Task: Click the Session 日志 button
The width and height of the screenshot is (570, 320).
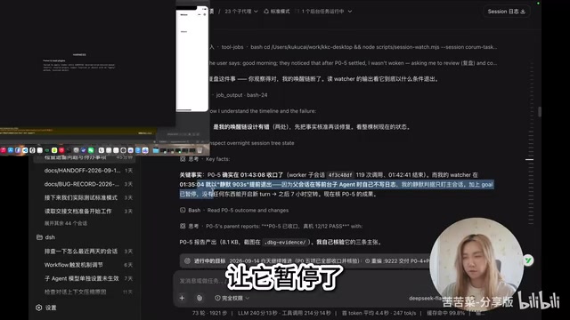Action: pos(506,12)
